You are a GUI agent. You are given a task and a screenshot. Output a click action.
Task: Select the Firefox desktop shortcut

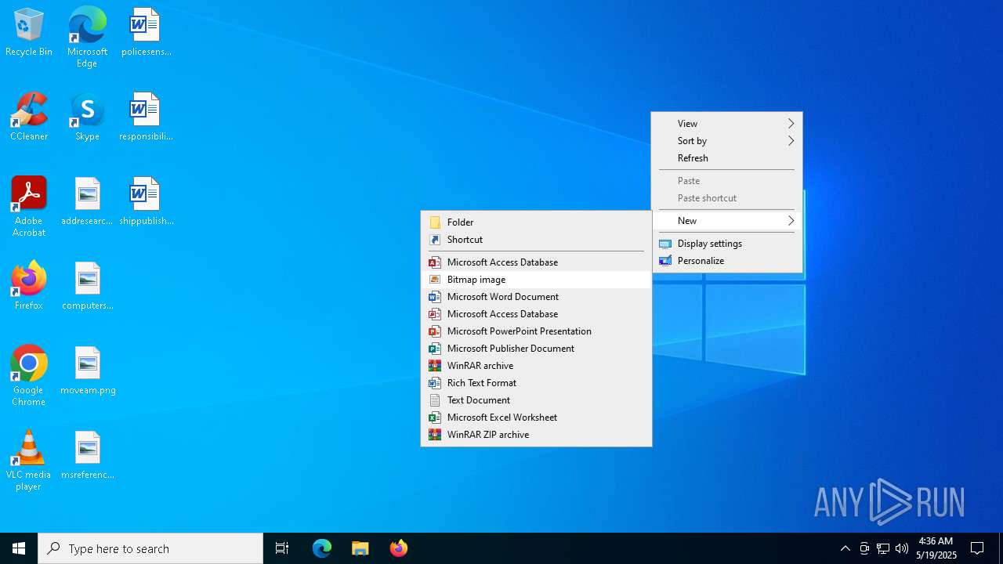point(29,287)
